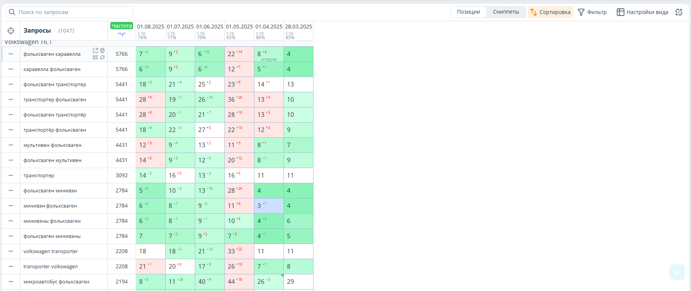691x291 pixels.
Task: Click the query text 'микроавтобус фольксваген'
Action: click(x=56, y=282)
